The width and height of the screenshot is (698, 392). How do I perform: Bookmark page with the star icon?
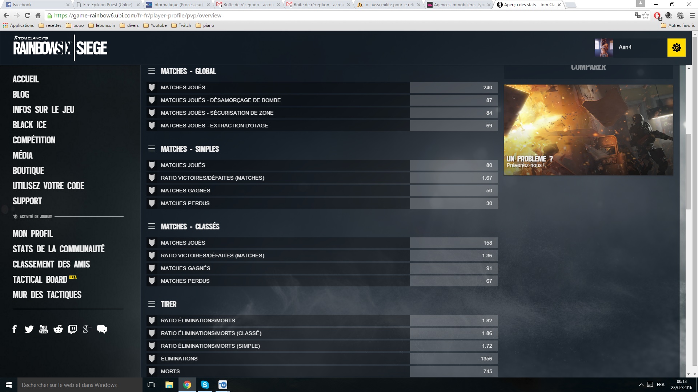pos(645,16)
